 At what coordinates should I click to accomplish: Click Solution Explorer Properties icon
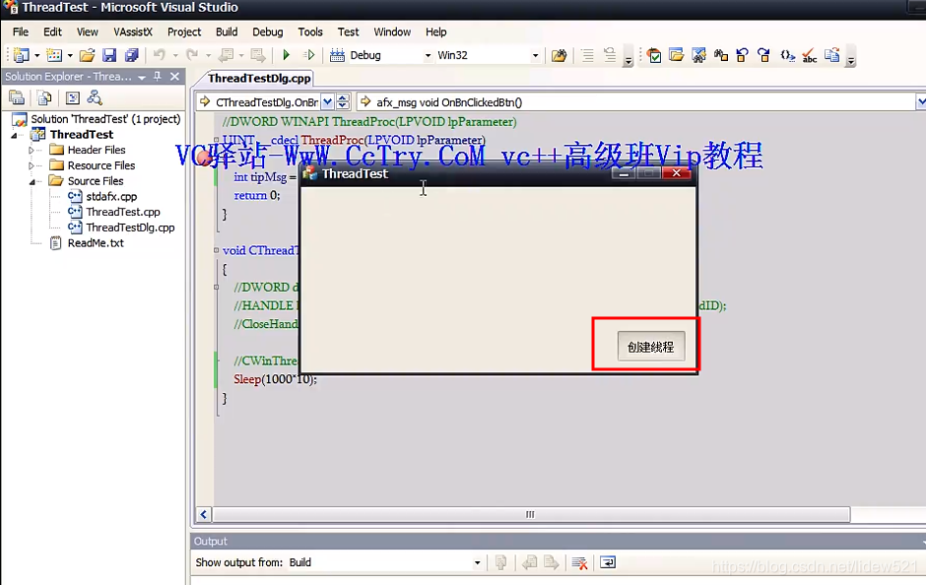tap(17, 97)
